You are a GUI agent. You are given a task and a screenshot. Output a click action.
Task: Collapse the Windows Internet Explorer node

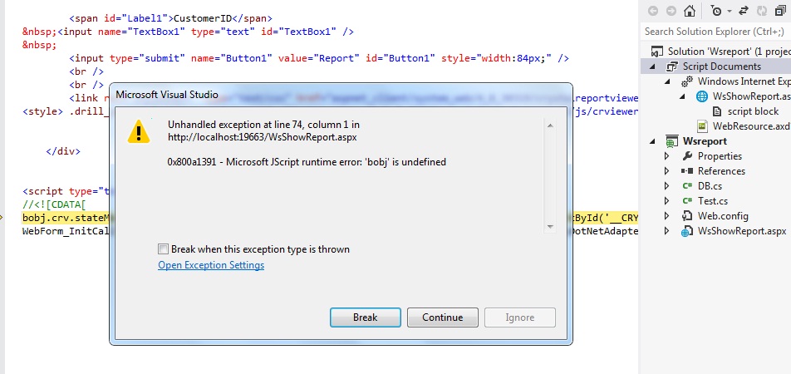point(667,81)
